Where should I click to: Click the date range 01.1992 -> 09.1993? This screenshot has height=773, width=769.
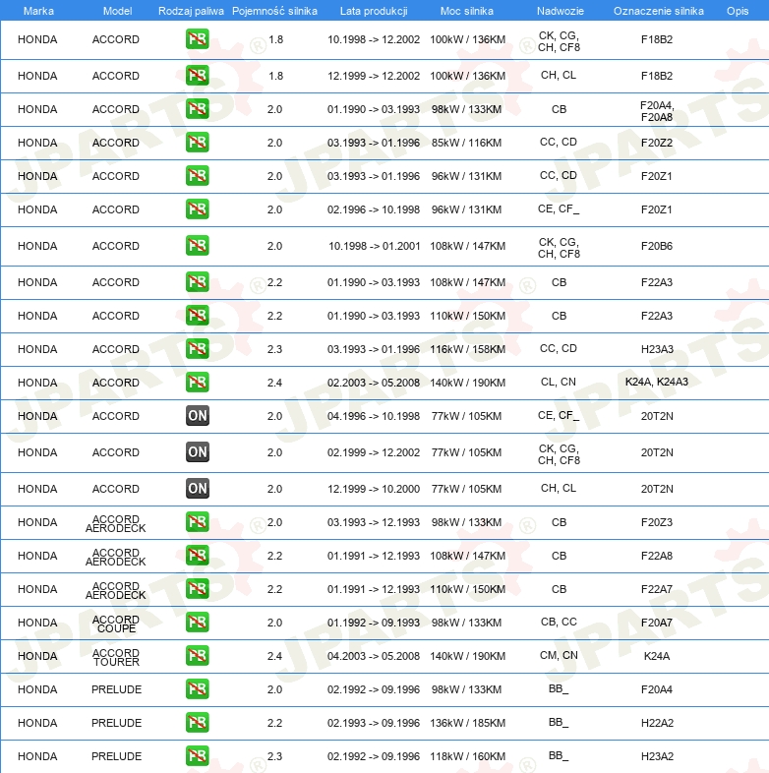click(374, 623)
